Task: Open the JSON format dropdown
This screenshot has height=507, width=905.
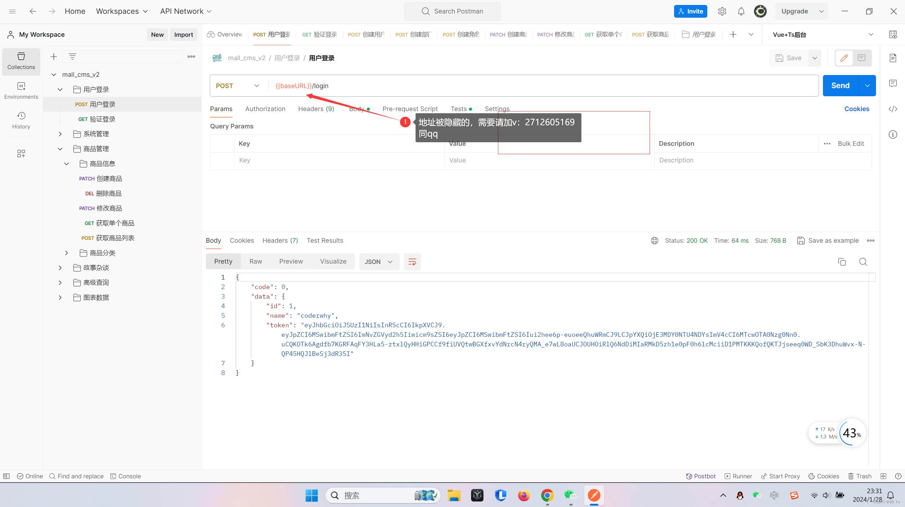Action: 379,262
